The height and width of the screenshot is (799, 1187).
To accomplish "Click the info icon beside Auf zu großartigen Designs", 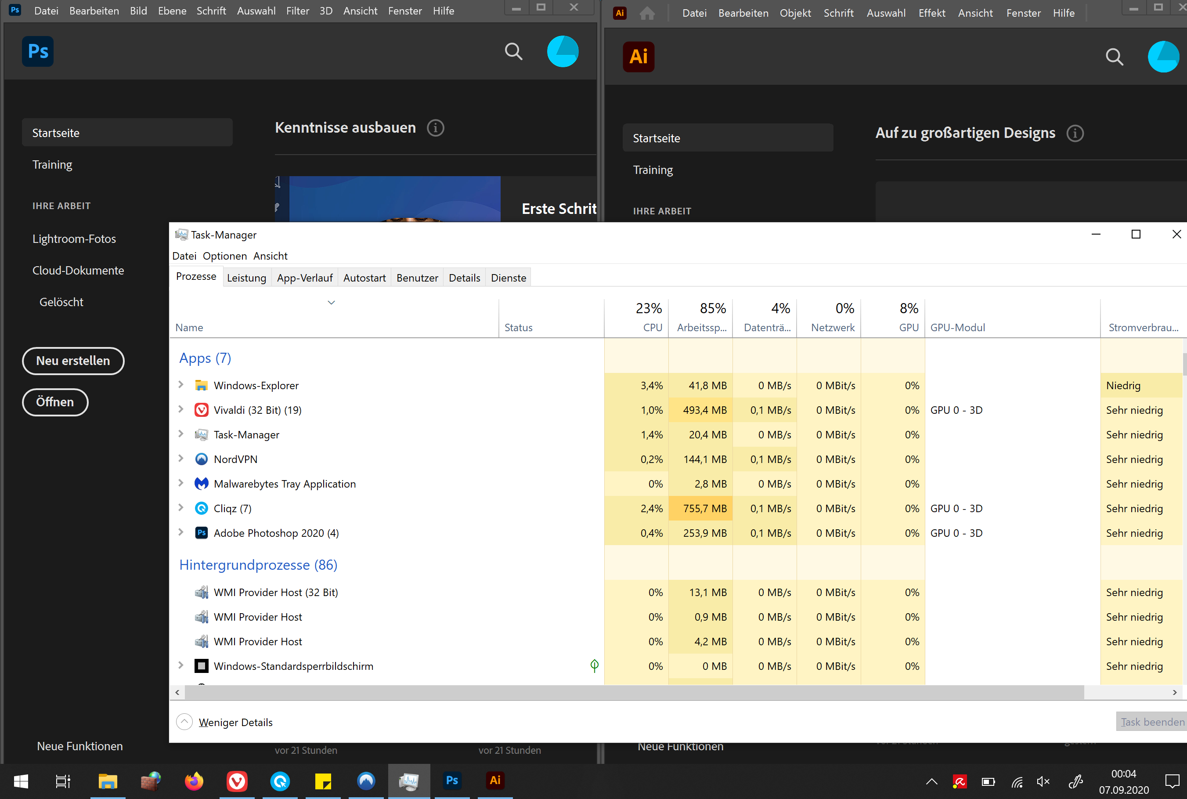I will (x=1075, y=133).
